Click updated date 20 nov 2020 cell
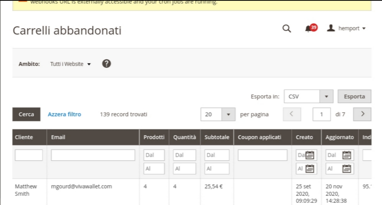Screen dimensions: 382x205 [336, 194]
